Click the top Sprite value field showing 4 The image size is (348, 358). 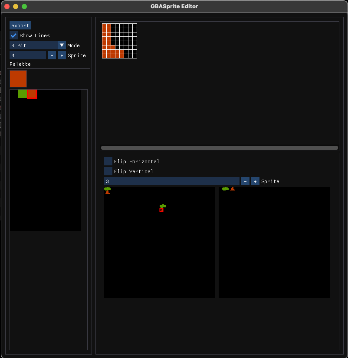(x=28, y=55)
